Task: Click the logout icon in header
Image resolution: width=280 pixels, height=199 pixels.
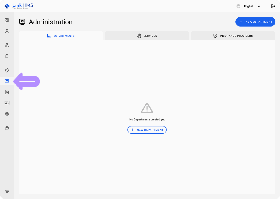Action: 273,6
